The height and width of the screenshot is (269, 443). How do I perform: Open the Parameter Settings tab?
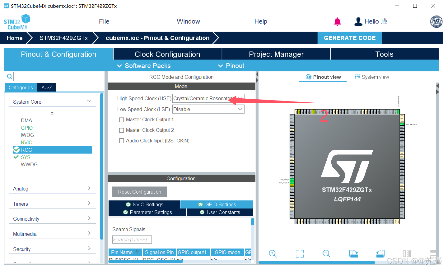click(x=147, y=212)
